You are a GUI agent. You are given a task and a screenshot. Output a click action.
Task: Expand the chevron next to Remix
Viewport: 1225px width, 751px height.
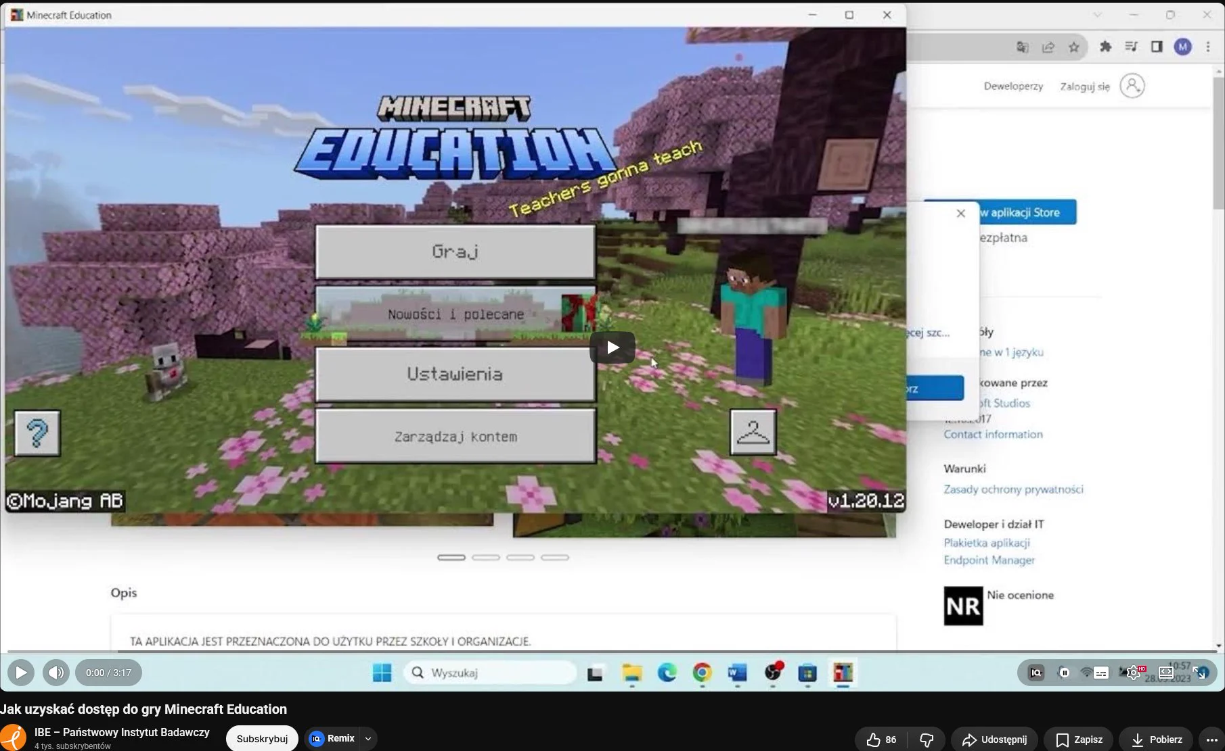(x=368, y=739)
